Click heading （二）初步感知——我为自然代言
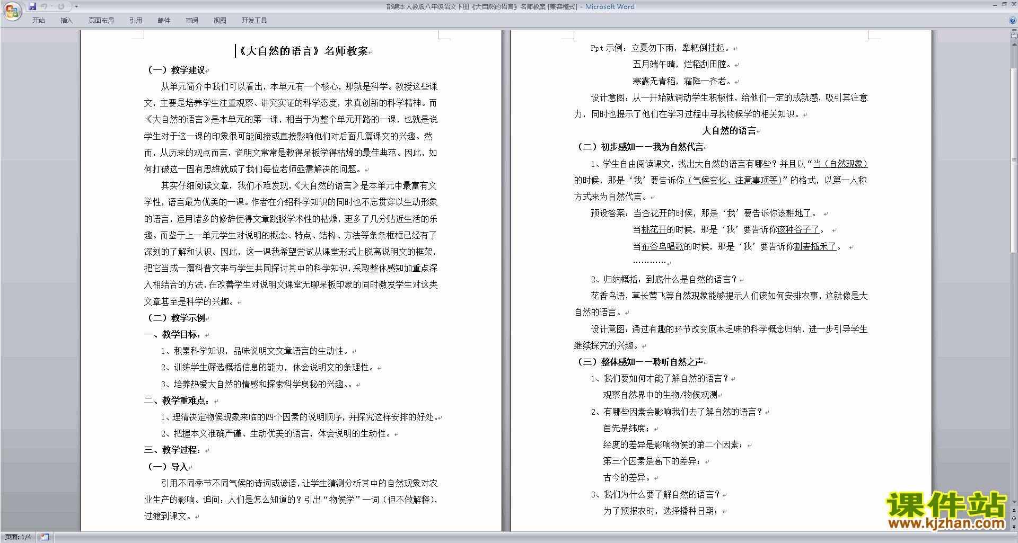Image resolution: width=1018 pixels, height=543 pixels. (x=639, y=147)
